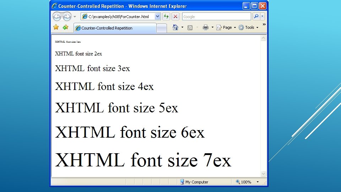Start search with the magnifier icon

[256, 16]
